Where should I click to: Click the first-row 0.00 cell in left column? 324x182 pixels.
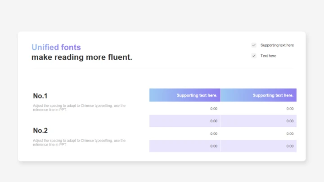click(185, 109)
